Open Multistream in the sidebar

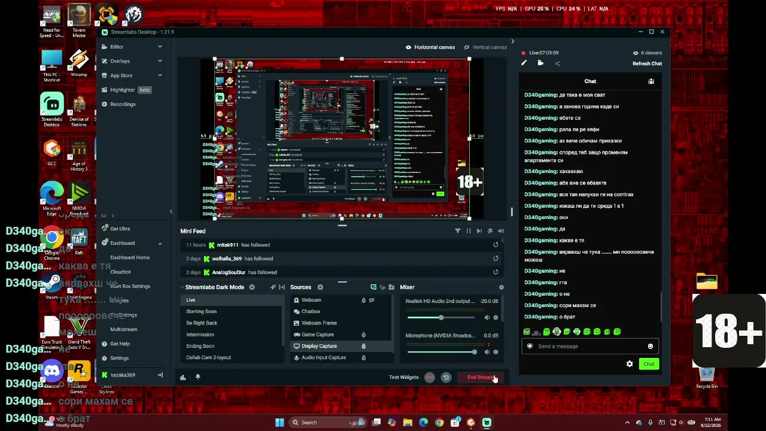tap(124, 329)
